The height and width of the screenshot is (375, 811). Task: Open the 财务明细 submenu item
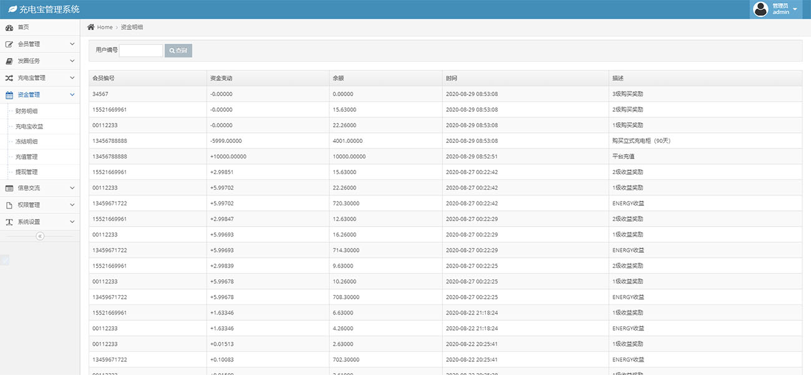pyautogui.click(x=27, y=111)
